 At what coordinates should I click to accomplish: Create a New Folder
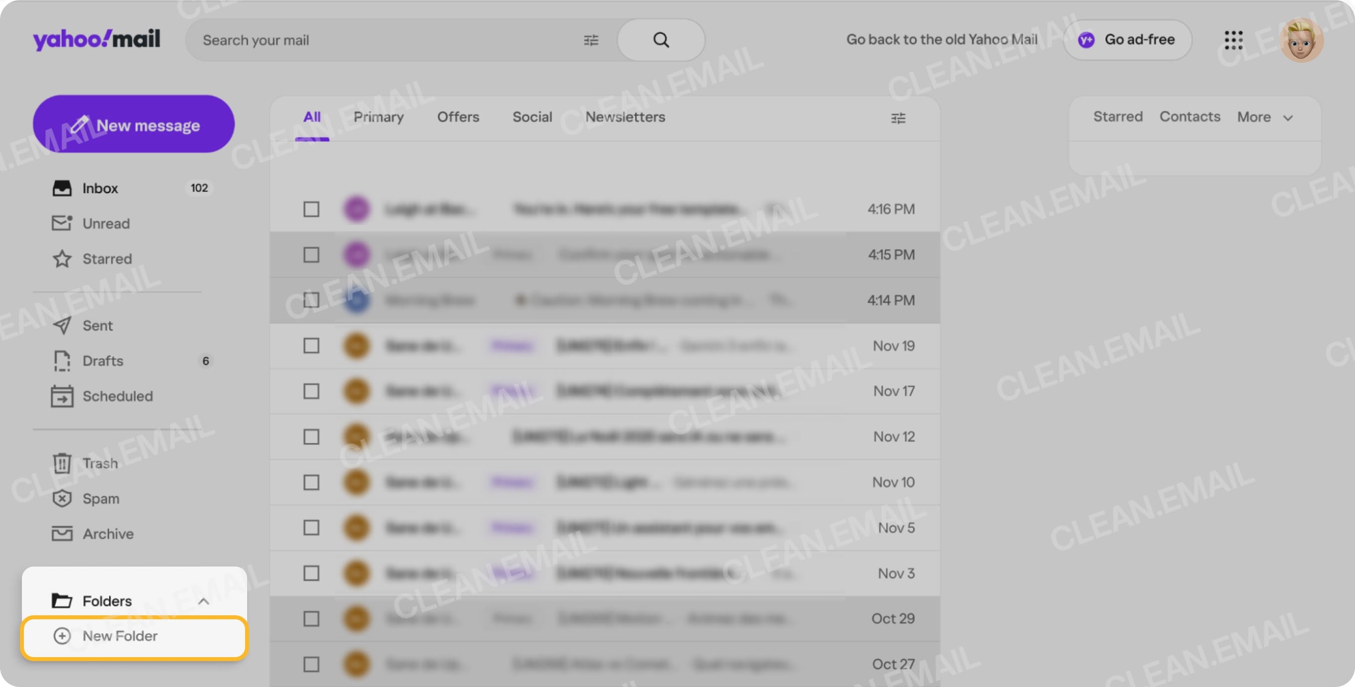[x=134, y=637]
